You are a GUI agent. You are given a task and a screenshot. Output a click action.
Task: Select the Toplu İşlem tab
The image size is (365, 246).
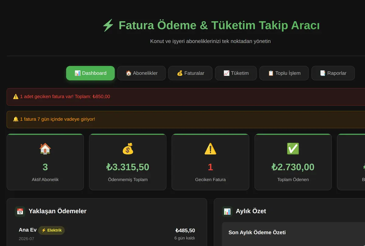coord(284,73)
